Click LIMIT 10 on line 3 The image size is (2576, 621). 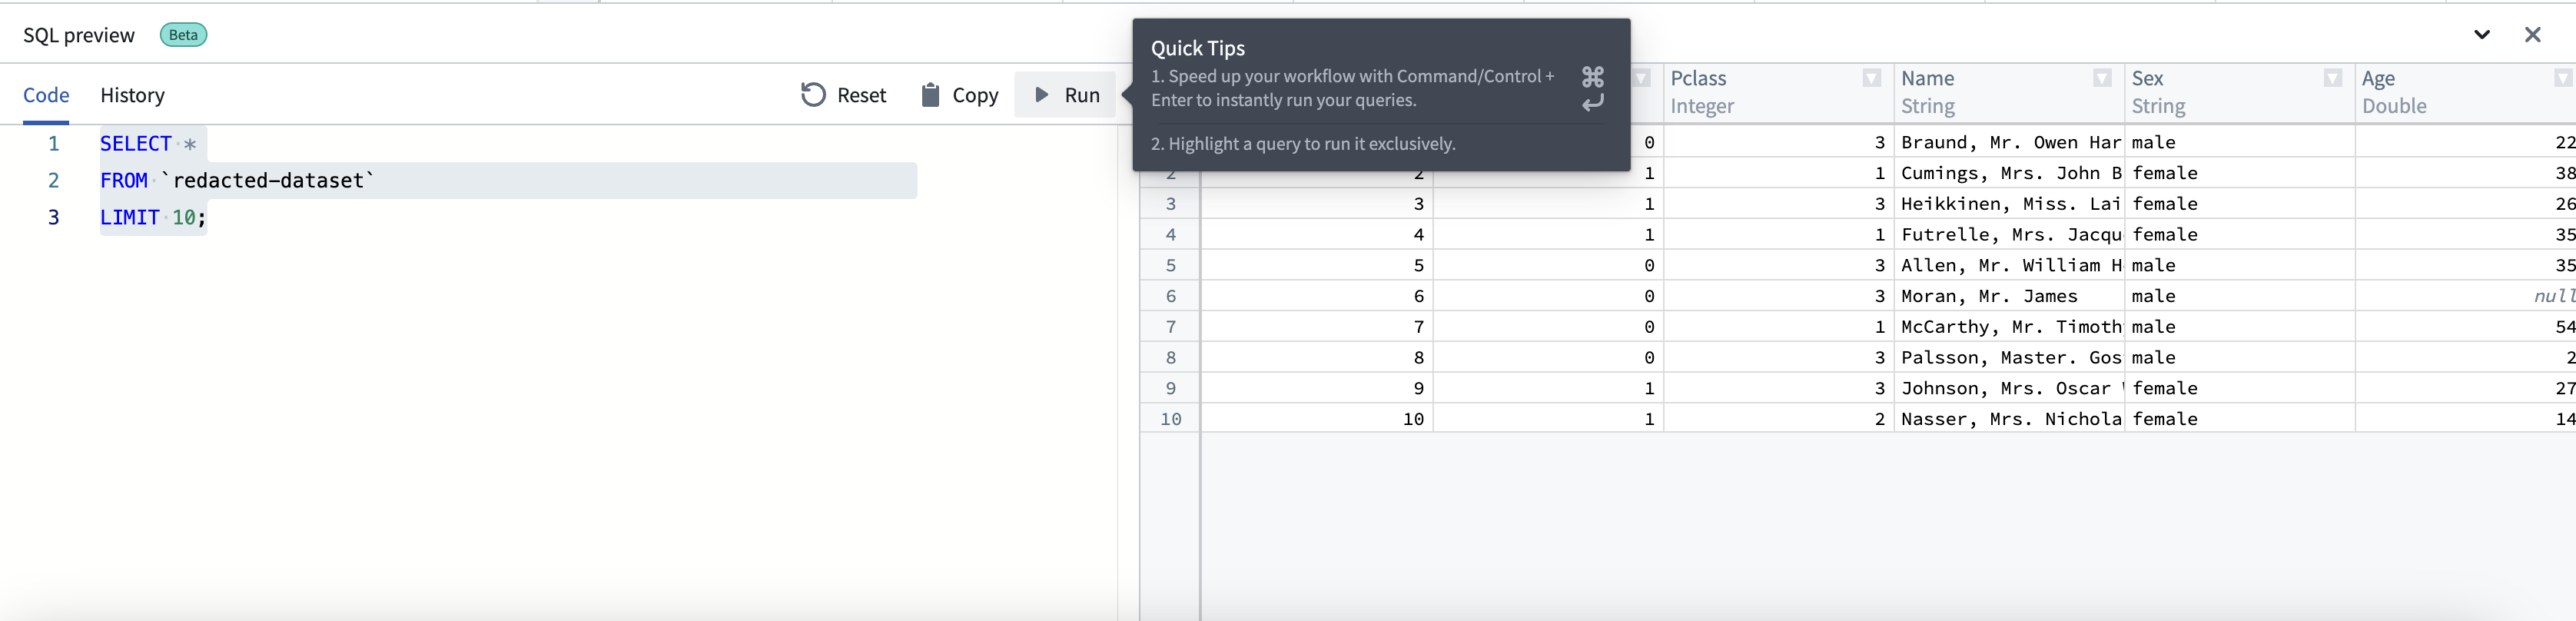pyautogui.click(x=152, y=218)
